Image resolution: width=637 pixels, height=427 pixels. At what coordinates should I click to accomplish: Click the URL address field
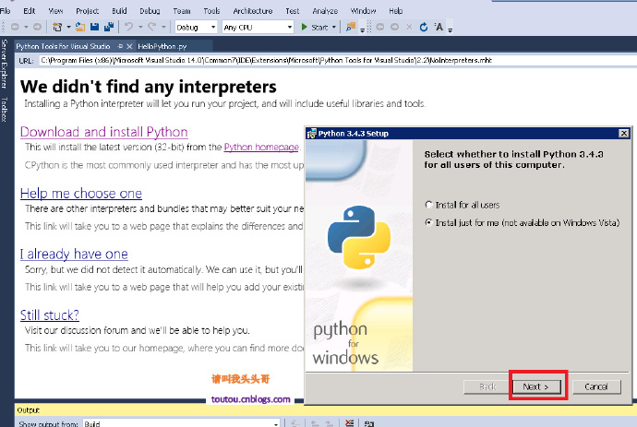point(323,61)
